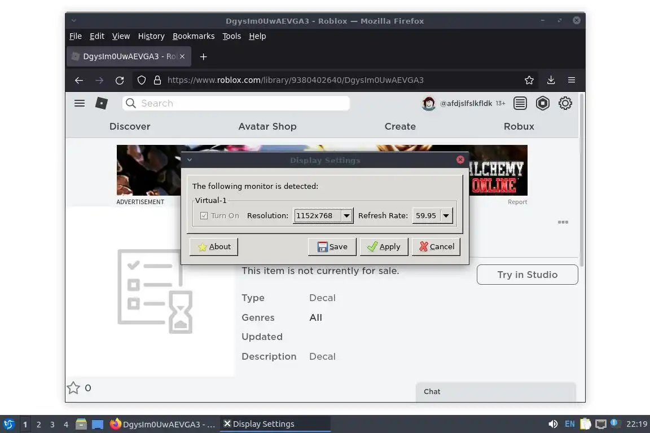Select the Display Settings taskbar entry
The height and width of the screenshot is (433, 650).
coord(275,424)
